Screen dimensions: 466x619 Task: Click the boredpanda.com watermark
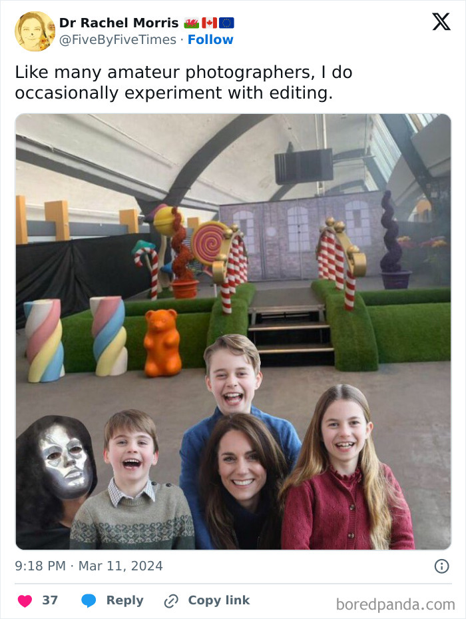point(395,604)
